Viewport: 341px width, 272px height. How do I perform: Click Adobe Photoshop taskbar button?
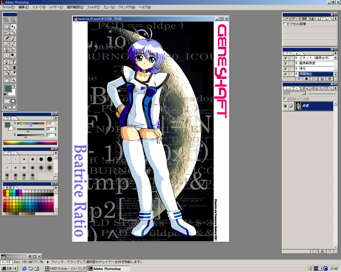[x=109, y=269]
